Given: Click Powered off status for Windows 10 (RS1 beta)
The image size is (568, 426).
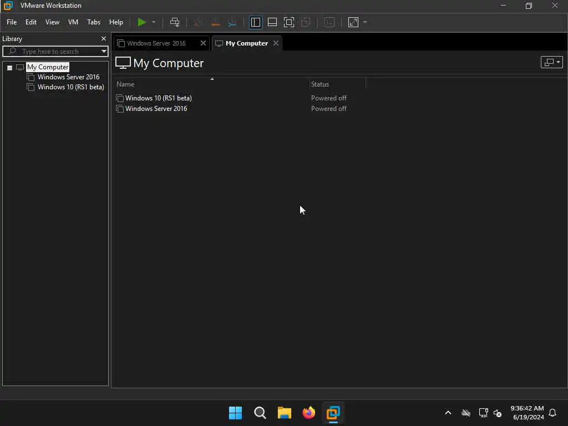Looking at the screenshot, I should pyautogui.click(x=328, y=98).
